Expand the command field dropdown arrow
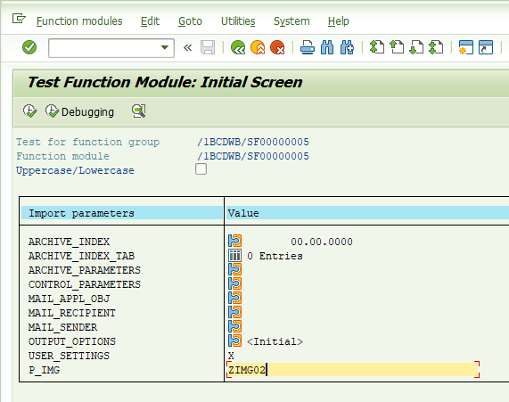Viewport: 509px width, 402px height. [x=165, y=48]
